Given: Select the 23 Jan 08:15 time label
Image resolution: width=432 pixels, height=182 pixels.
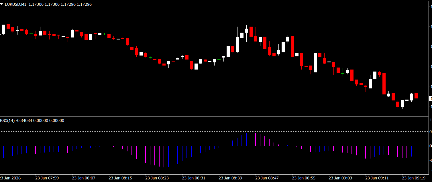Looking at the screenshot, I should [120, 178].
